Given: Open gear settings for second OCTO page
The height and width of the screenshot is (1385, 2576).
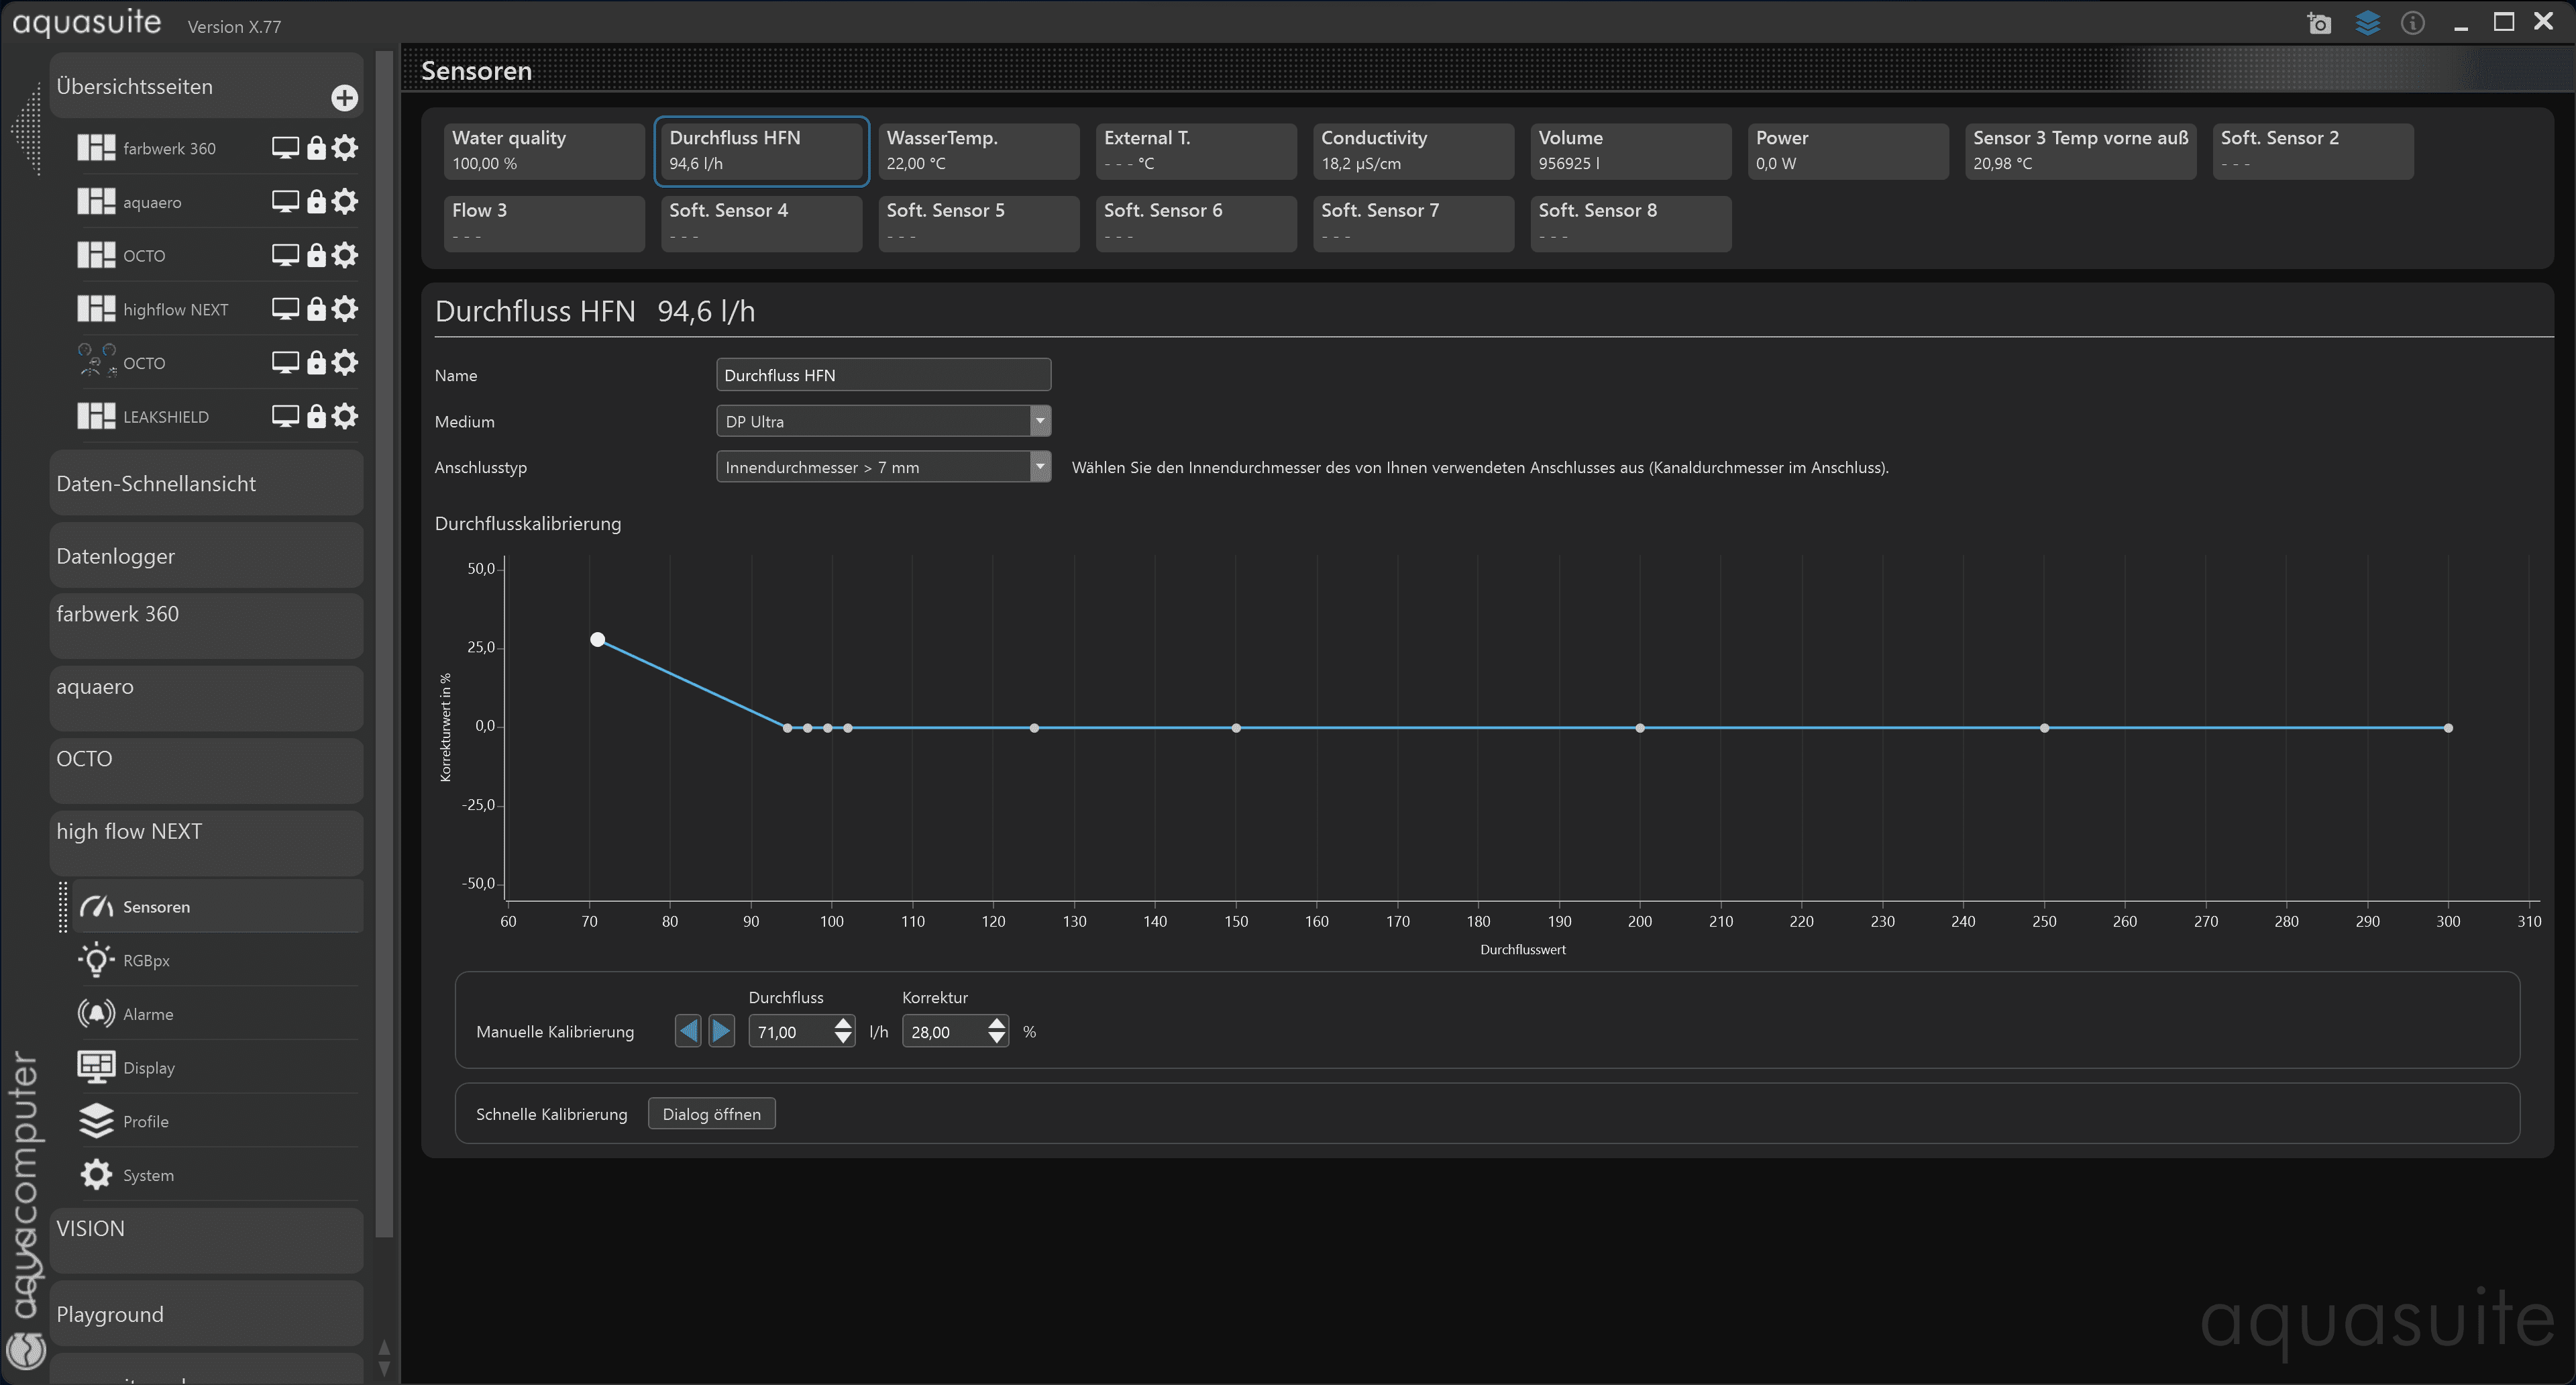Looking at the screenshot, I should click(x=345, y=363).
